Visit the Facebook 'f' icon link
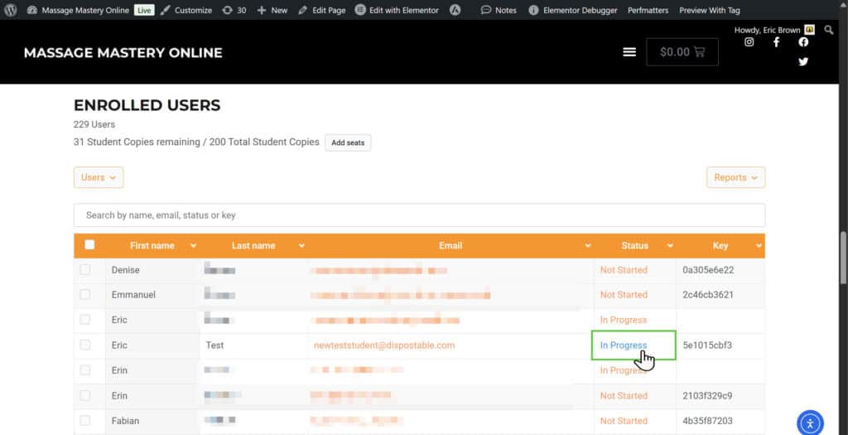 [776, 42]
